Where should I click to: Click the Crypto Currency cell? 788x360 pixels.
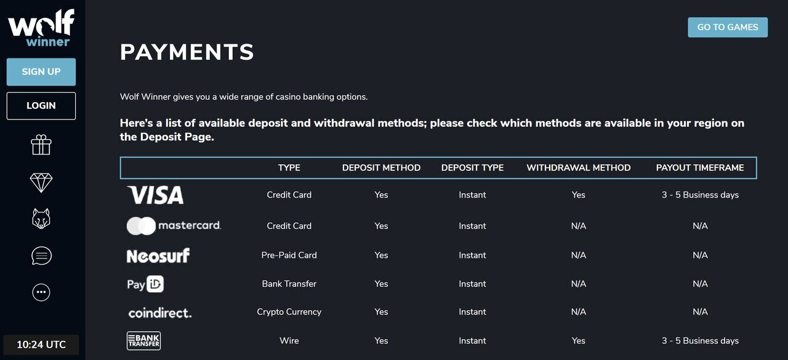(x=289, y=311)
